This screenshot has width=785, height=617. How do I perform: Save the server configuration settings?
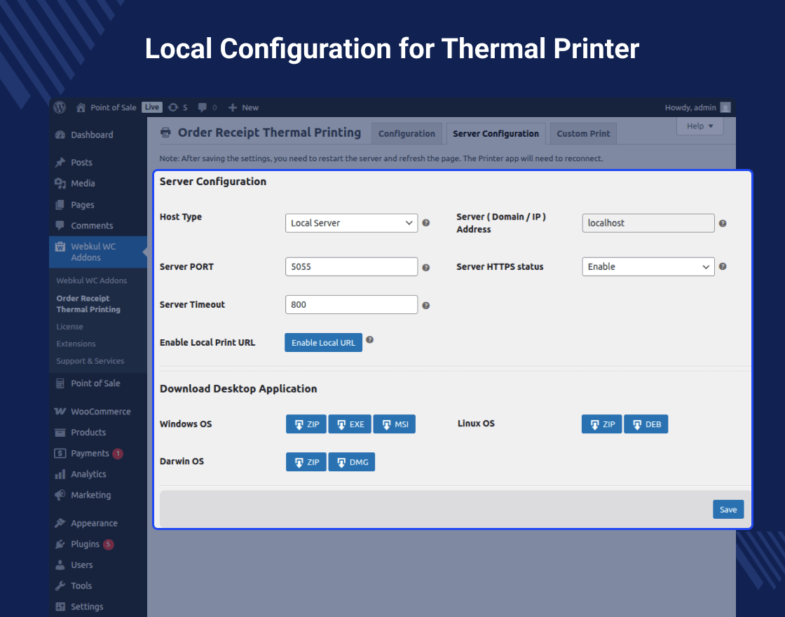click(728, 509)
